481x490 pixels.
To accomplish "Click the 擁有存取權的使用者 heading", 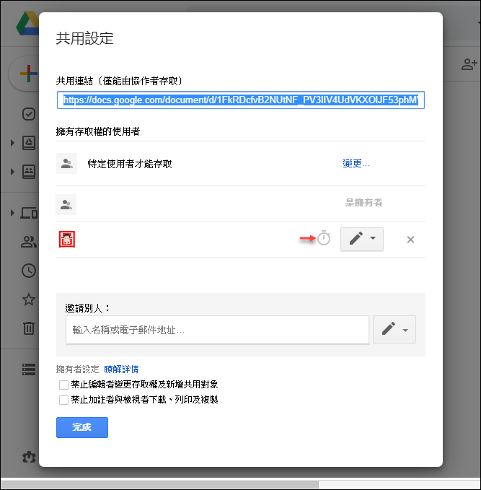I will pos(98,131).
